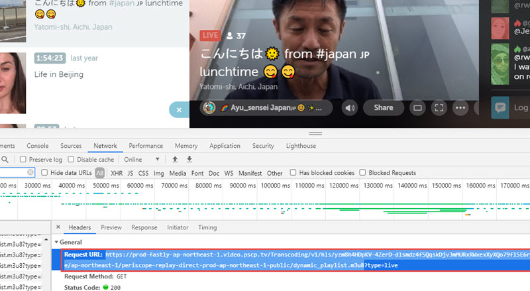
Task: Filter requests by WS
Action: pyautogui.click(x=229, y=173)
